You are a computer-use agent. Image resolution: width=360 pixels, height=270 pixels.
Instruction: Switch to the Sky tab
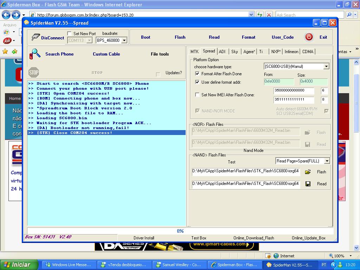(x=234, y=52)
